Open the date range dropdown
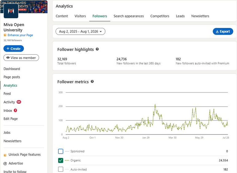The image size is (237, 173). [x=81, y=31]
